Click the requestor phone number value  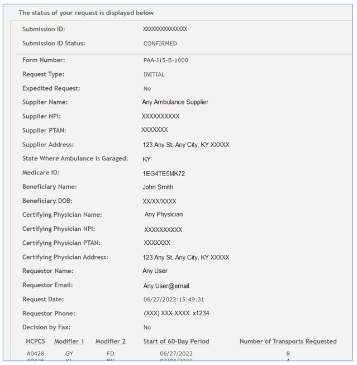coord(176,314)
